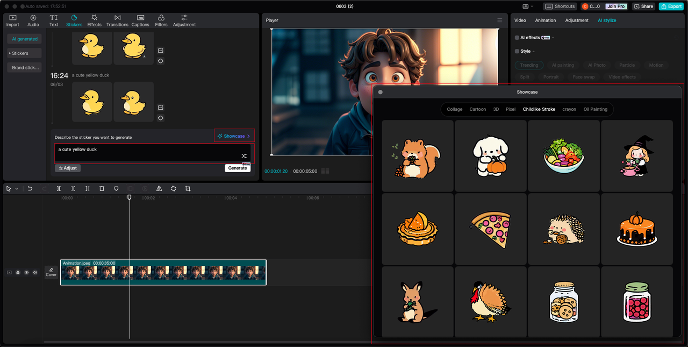Select the AI generated sidebar category
688x347 pixels.
click(25, 39)
